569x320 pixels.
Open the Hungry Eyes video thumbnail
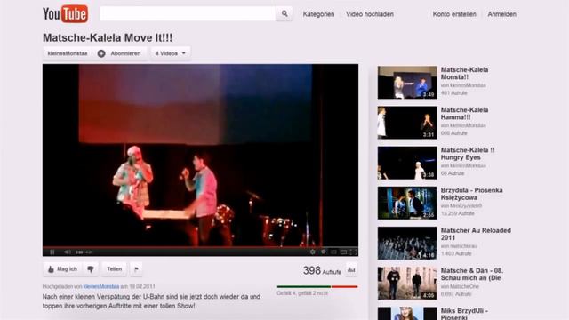pyautogui.click(x=407, y=163)
